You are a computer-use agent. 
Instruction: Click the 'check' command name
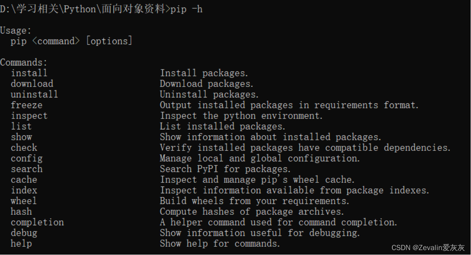pyautogui.click(x=24, y=147)
